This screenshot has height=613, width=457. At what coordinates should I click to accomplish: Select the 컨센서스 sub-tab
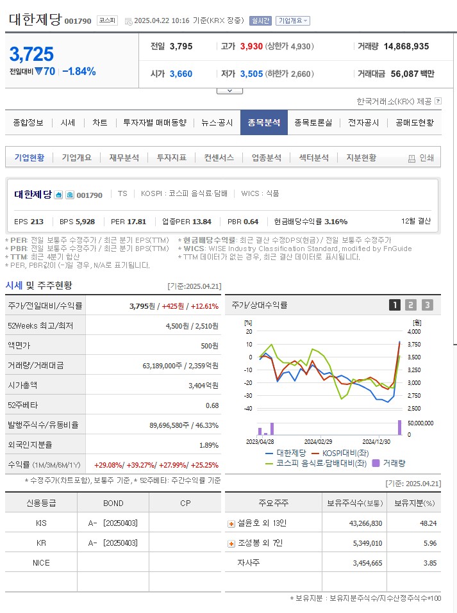[x=219, y=158]
